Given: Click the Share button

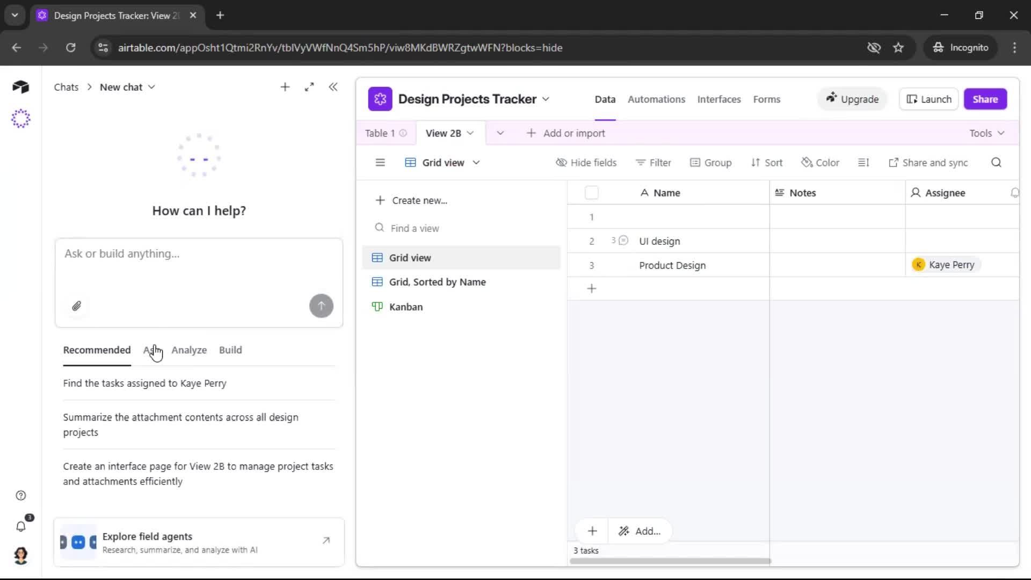Looking at the screenshot, I should click(985, 99).
